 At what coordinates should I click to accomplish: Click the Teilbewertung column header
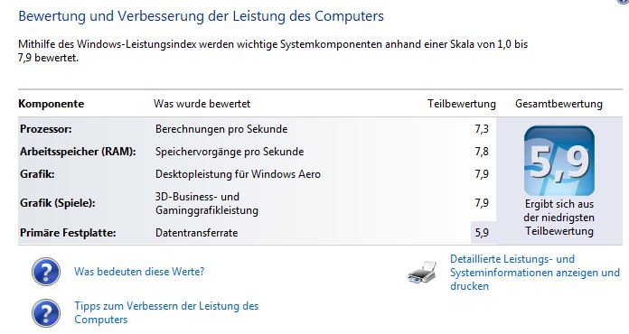pyautogui.click(x=462, y=104)
